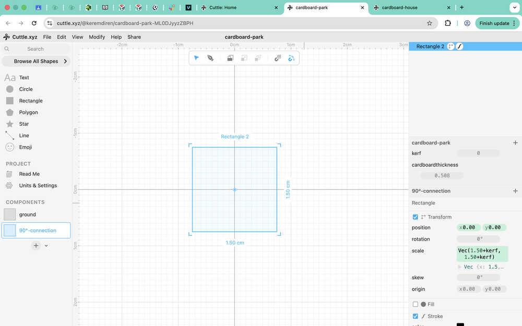
Task: Switch to the cardboard-house tab
Action: (412, 7)
